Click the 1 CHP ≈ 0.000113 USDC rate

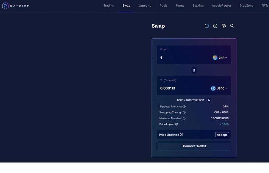190,100
